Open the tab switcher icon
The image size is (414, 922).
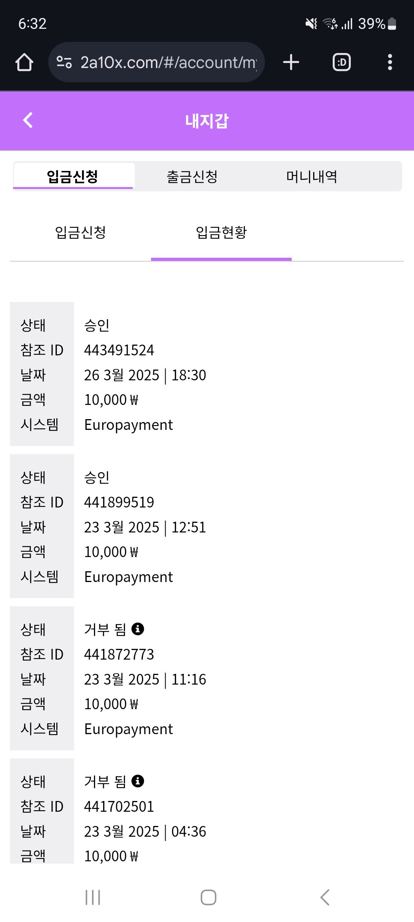pyautogui.click(x=342, y=62)
